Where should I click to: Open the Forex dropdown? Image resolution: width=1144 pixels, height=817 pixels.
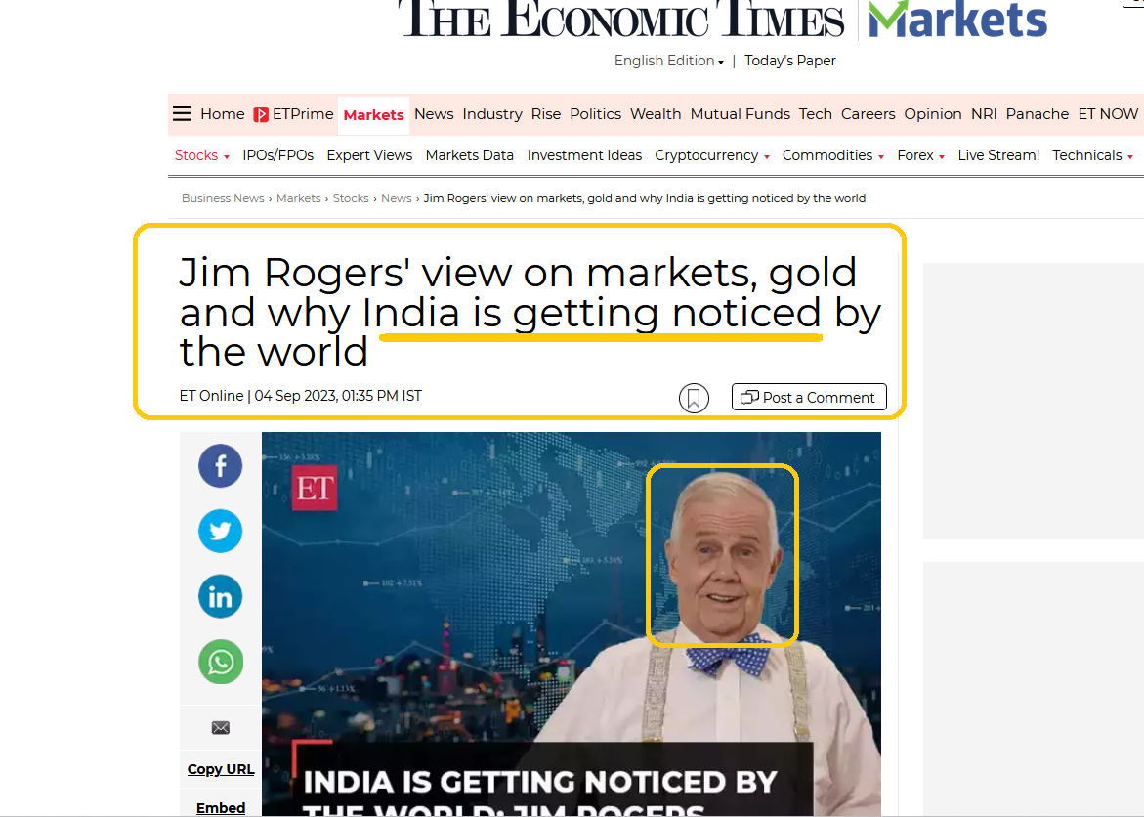click(x=920, y=155)
